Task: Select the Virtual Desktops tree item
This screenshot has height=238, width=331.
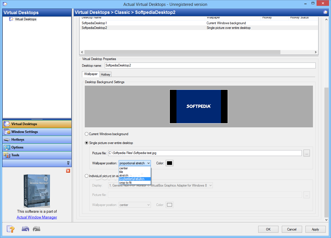Action: tap(25, 19)
